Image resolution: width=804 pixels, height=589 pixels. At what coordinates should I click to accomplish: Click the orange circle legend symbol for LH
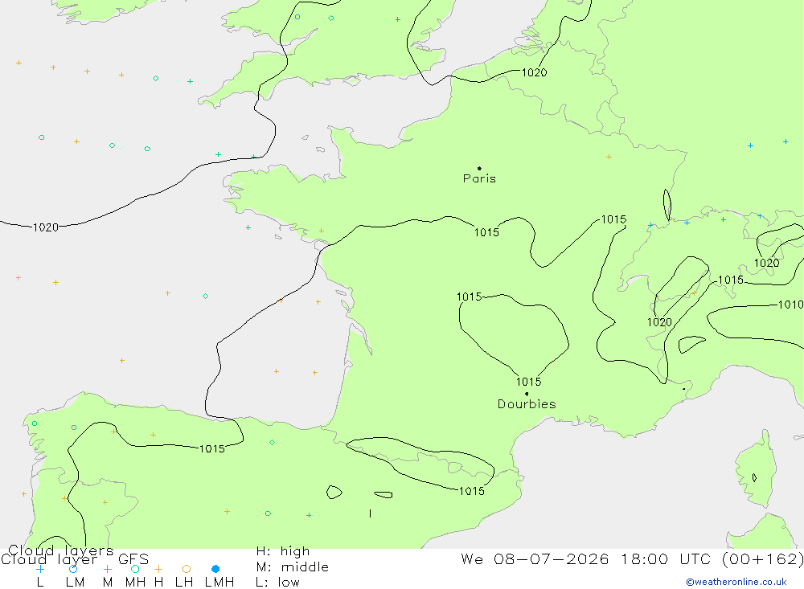coord(187,569)
